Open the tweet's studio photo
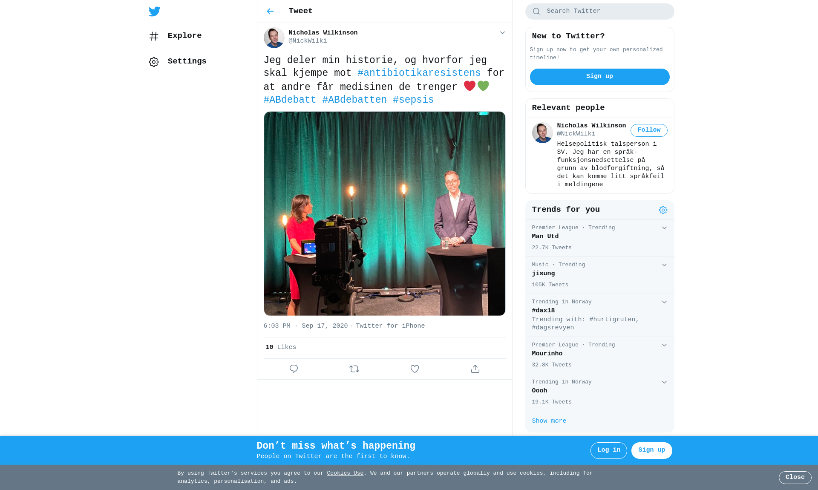Image resolution: width=818 pixels, height=490 pixels. point(384,213)
